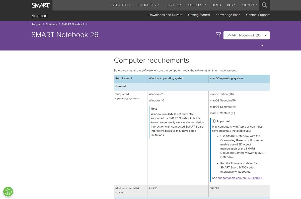The width and height of the screenshot is (301, 199).
Task: Expand the Support menu
Action: point(197,5)
